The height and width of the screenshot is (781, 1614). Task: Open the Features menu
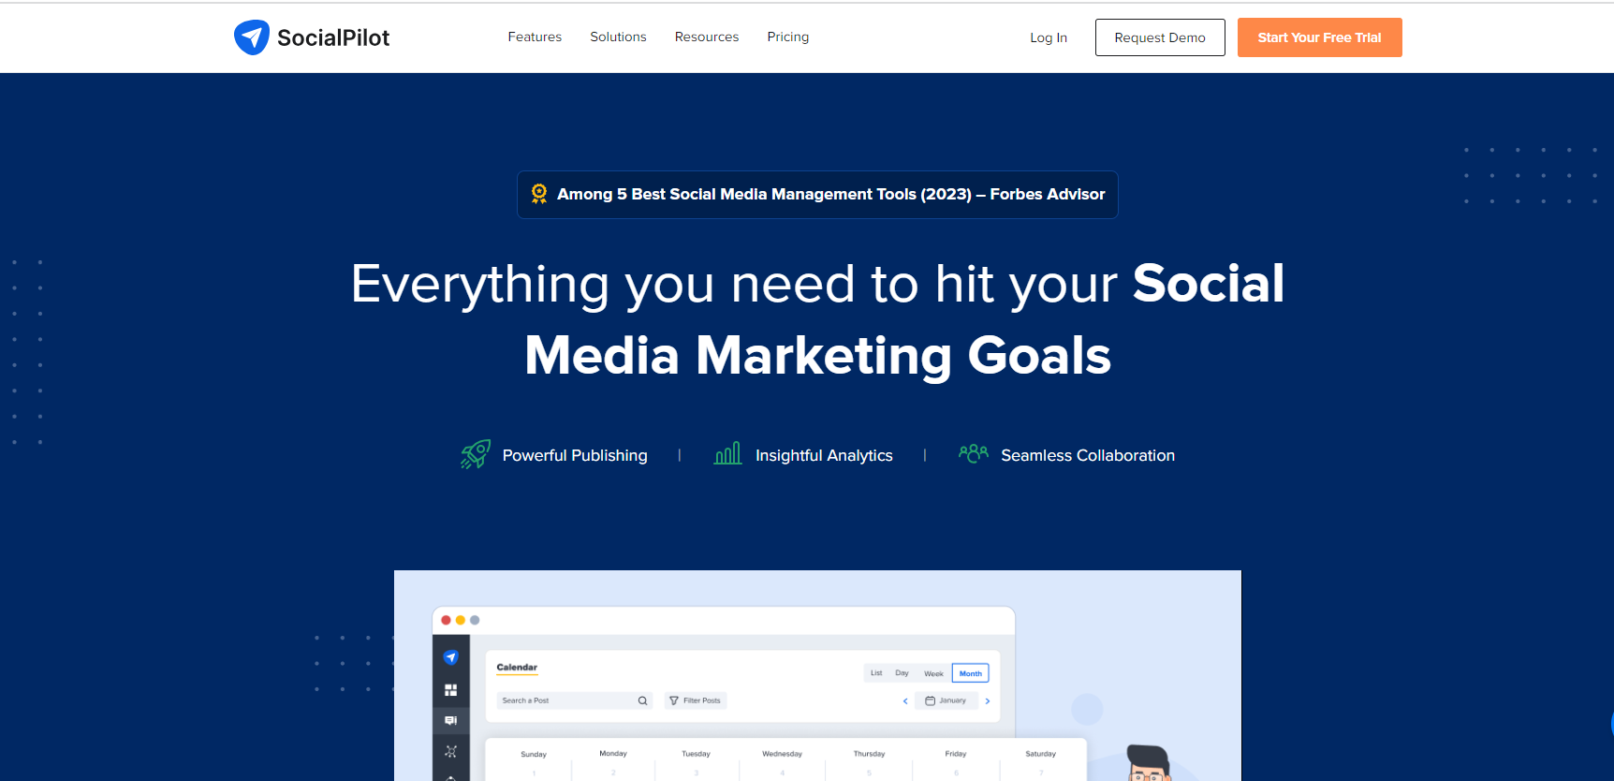(535, 37)
